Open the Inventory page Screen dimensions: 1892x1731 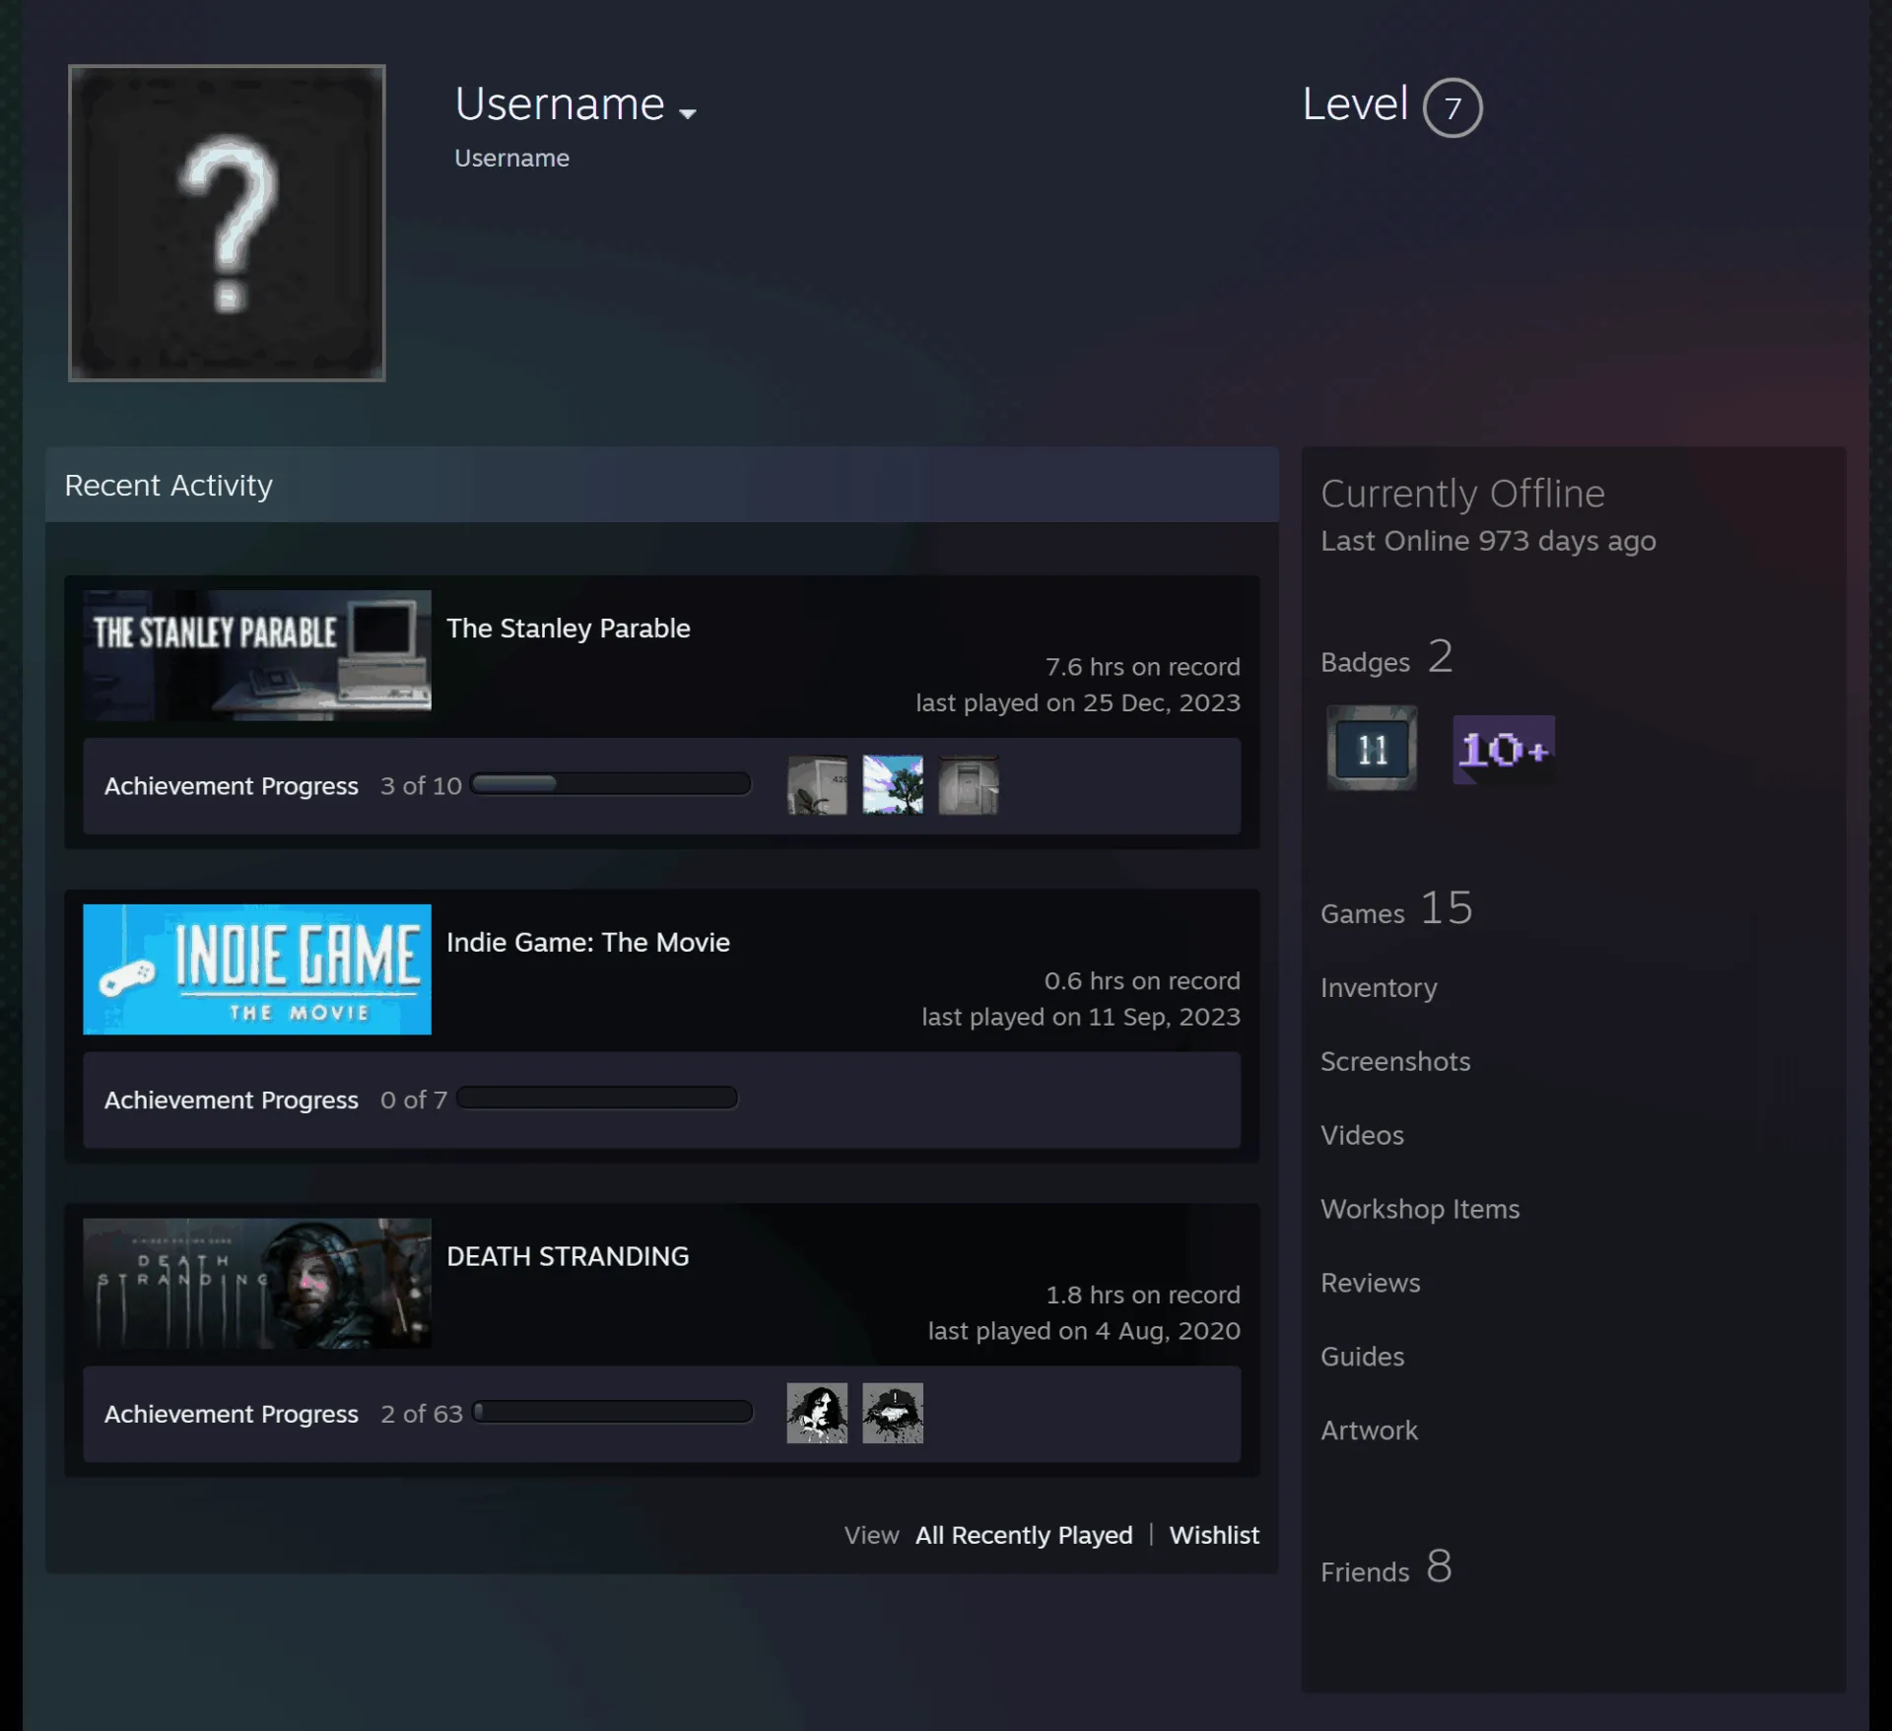pos(1379,988)
